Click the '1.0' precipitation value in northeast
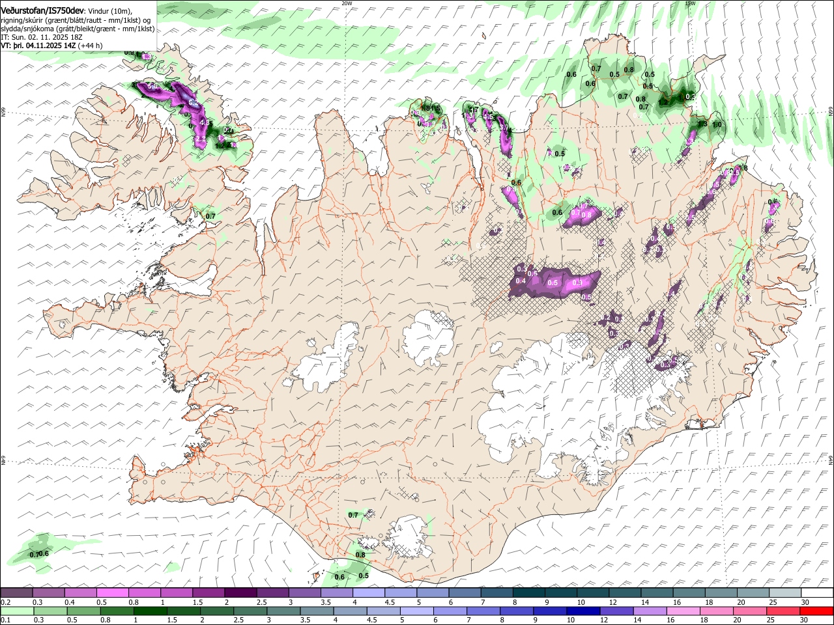 [x=717, y=125]
